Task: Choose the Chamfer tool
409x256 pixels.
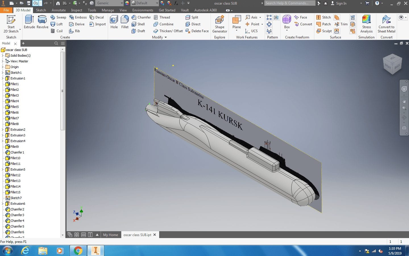Action: [x=141, y=17]
